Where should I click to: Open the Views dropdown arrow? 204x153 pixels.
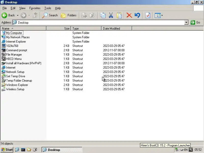pyautogui.click(x=162, y=15)
